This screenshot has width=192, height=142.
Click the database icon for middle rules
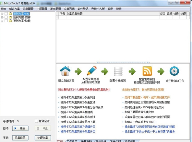[x=118, y=71]
